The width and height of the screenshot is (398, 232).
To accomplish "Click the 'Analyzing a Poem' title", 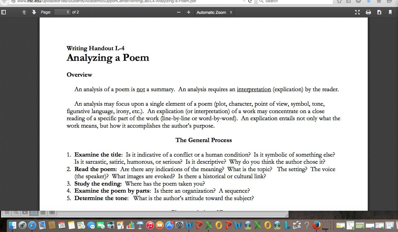I will click(108, 58).
